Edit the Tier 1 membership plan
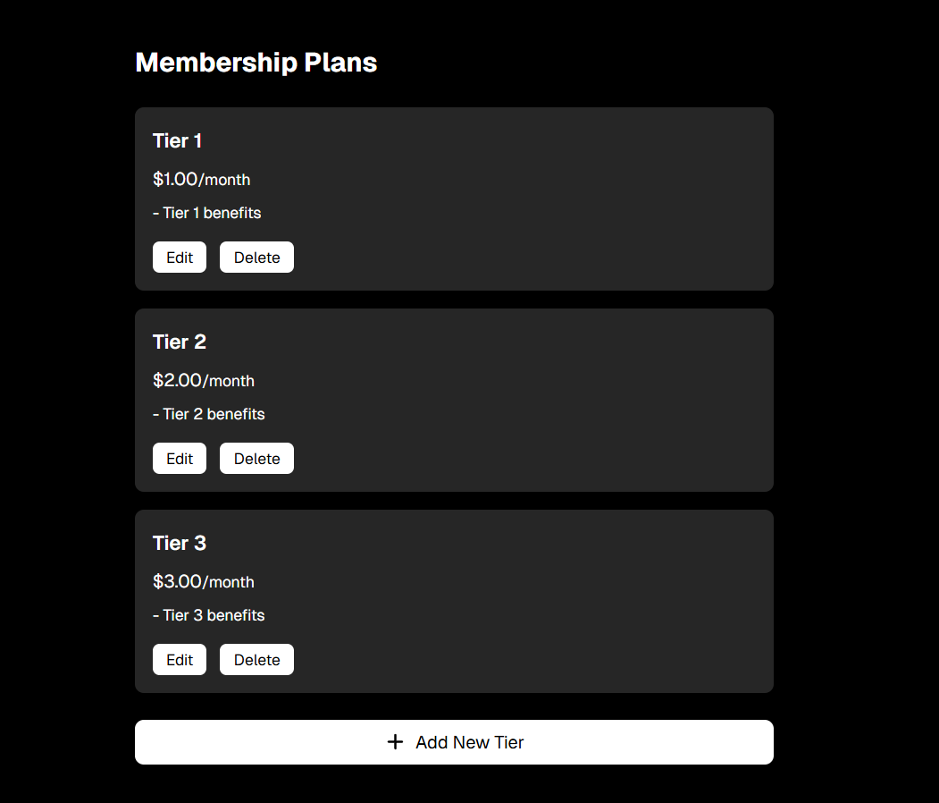 180,258
